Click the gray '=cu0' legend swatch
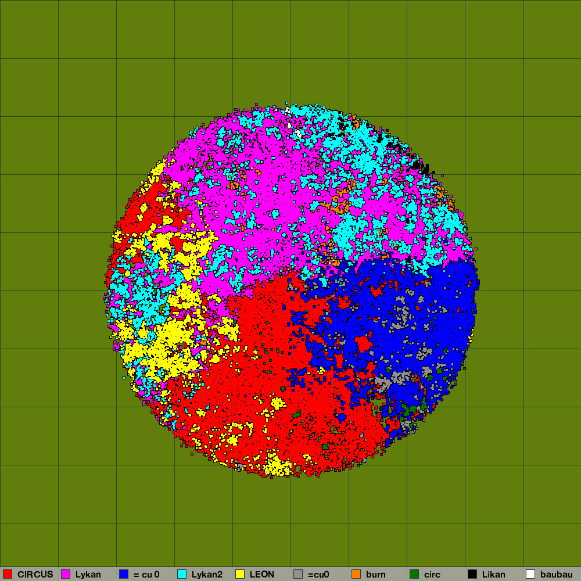581x581 pixels. point(298,574)
